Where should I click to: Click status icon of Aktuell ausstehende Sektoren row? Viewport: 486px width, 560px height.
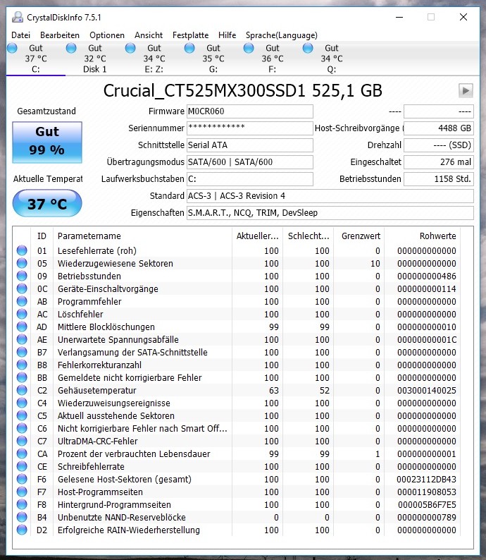(x=22, y=415)
